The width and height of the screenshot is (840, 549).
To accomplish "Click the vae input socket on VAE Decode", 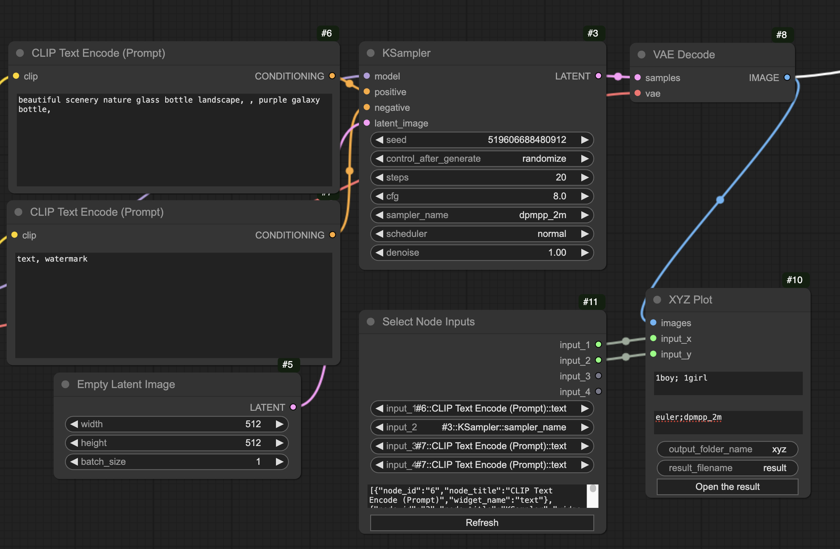I will click(x=638, y=93).
